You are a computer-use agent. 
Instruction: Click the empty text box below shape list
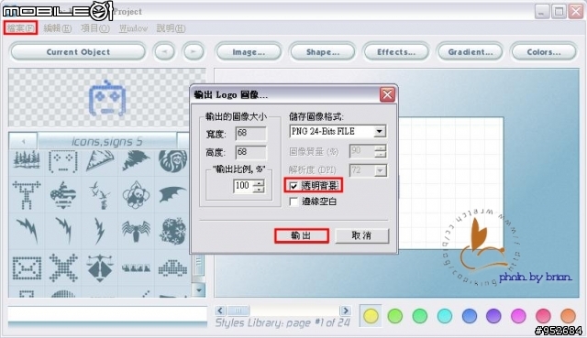click(107, 314)
